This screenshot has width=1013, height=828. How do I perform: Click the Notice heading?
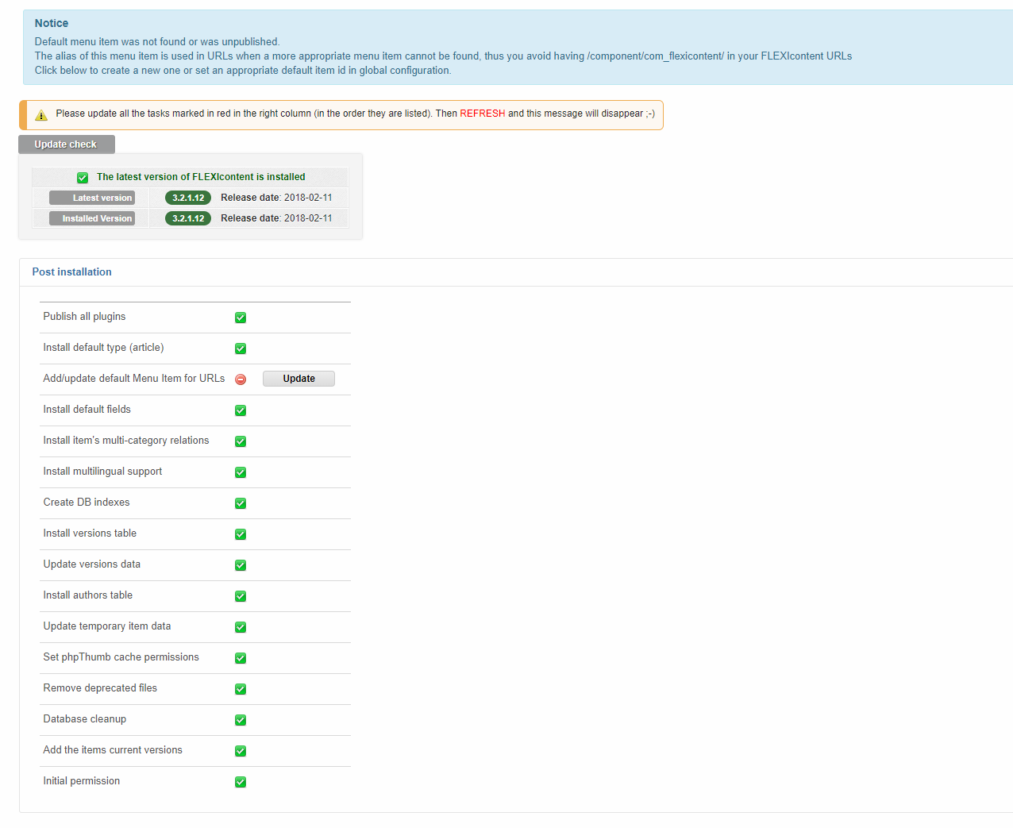(x=52, y=23)
